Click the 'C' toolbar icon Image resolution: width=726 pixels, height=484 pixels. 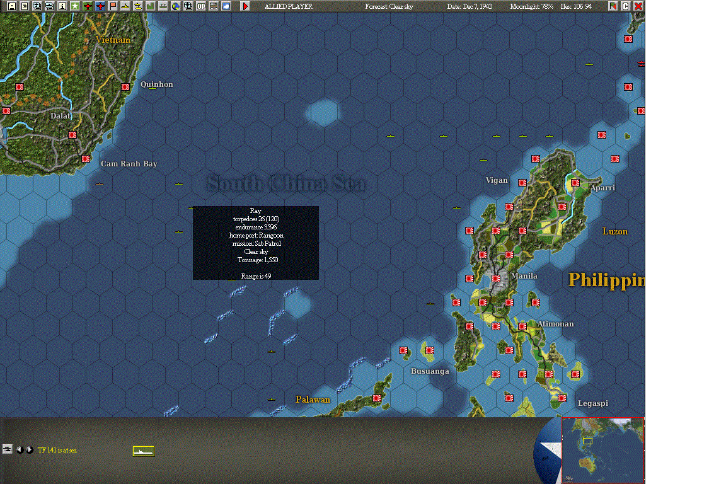[x=626, y=6]
